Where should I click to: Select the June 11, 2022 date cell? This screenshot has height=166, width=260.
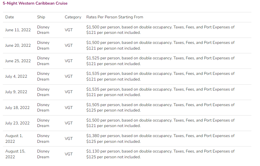[x=18, y=30]
